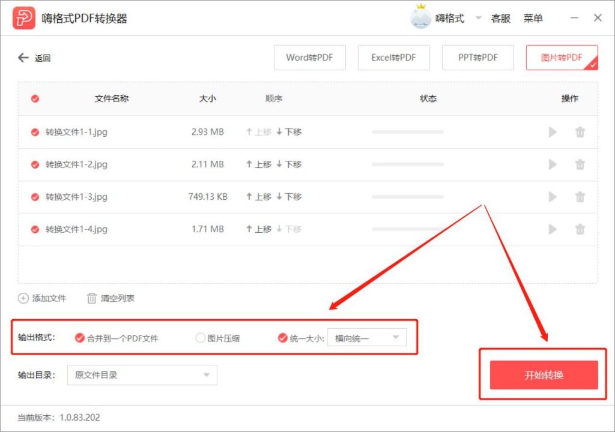Uncheck the checkbox for 转换文件1-3.jpg
Viewport: 615px width, 432px height.
34,196
